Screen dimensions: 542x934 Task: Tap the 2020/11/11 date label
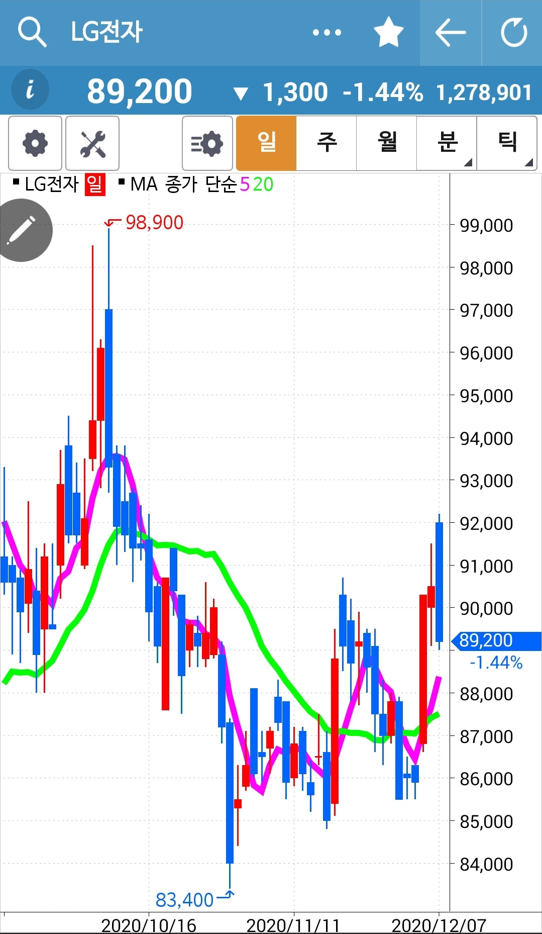[x=293, y=925]
